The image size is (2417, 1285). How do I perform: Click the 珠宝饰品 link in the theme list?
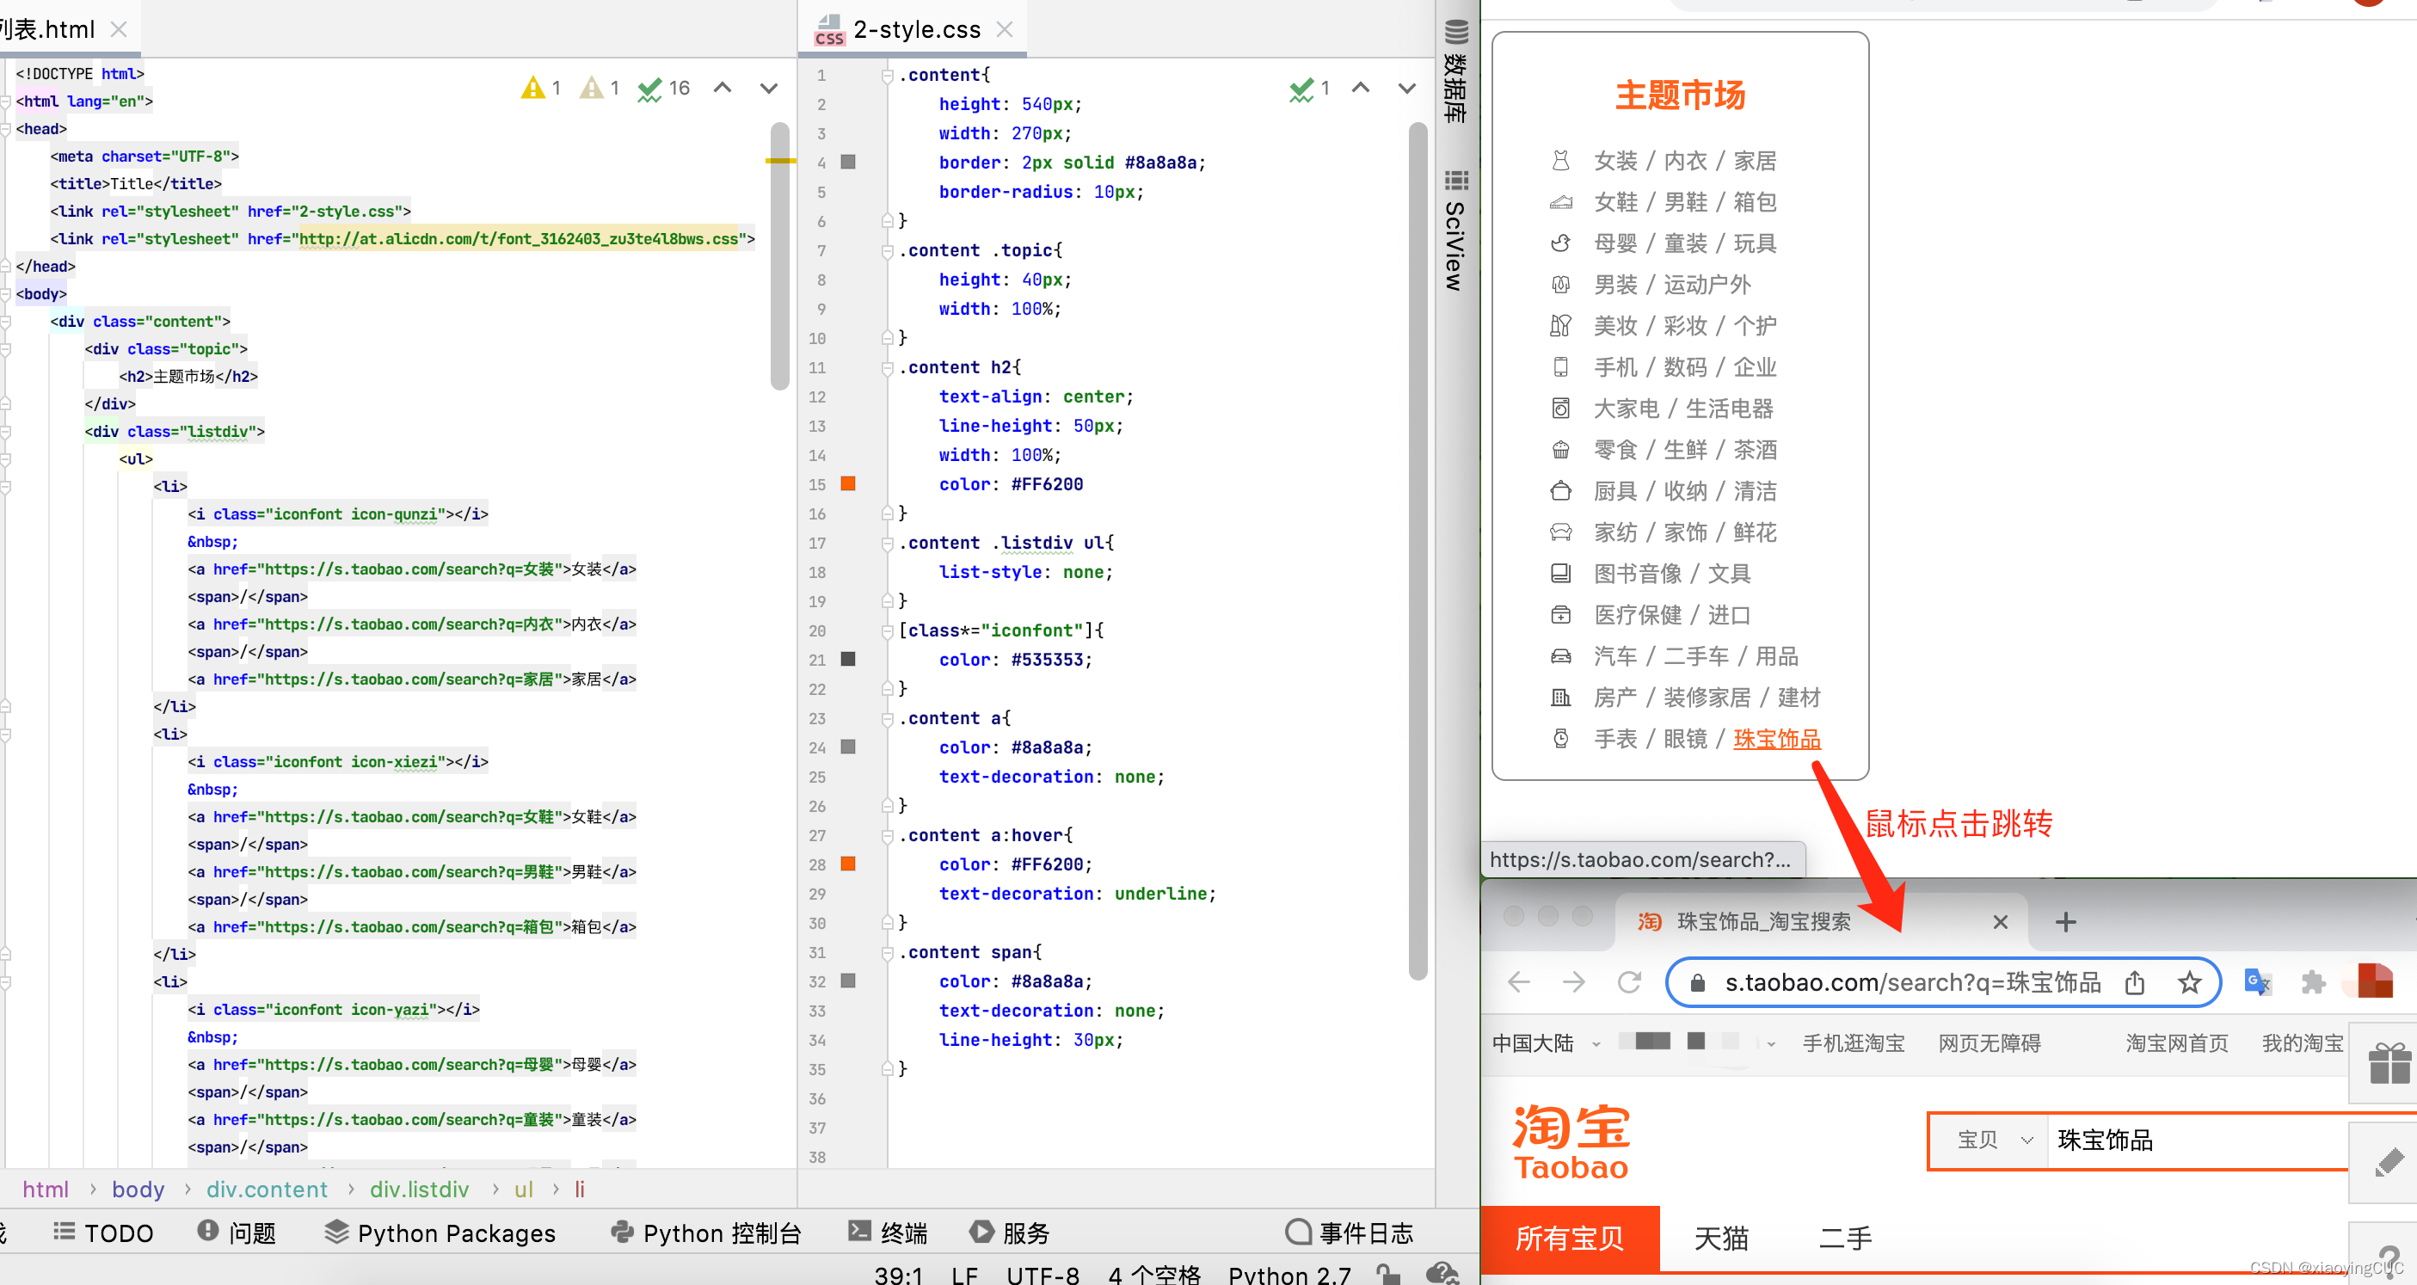tap(1776, 739)
